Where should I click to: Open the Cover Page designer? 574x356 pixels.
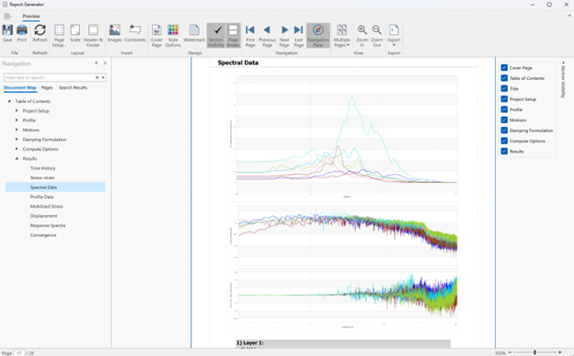(156, 36)
